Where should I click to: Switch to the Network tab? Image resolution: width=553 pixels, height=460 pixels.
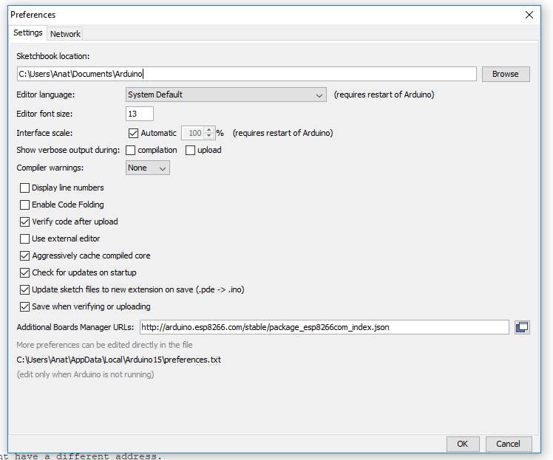point(65,34)
